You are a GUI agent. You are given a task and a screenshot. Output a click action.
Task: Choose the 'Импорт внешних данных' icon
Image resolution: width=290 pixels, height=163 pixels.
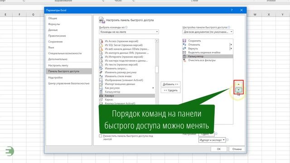[x=101, y=84]
